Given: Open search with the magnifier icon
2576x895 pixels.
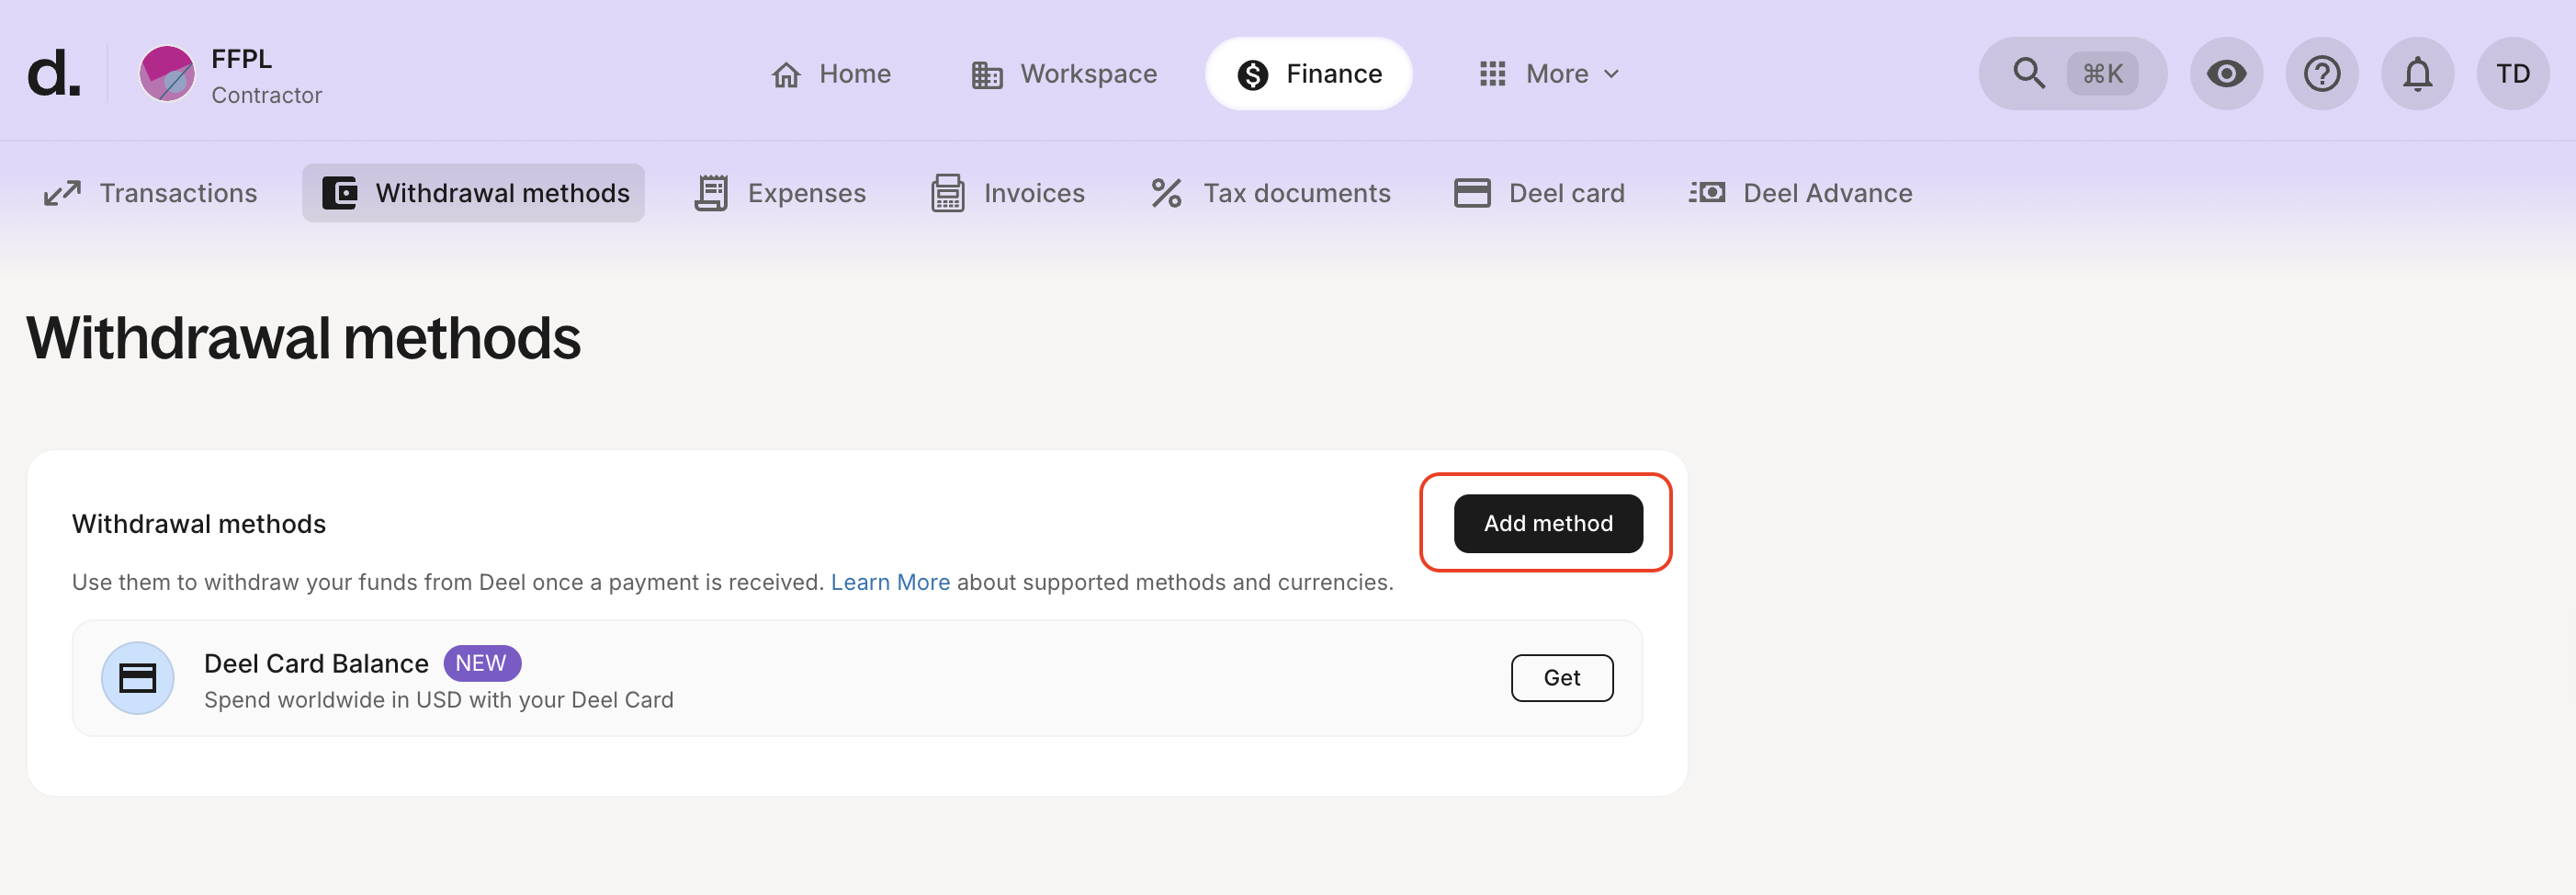Looking at the screenshot, I should 2029,74.
